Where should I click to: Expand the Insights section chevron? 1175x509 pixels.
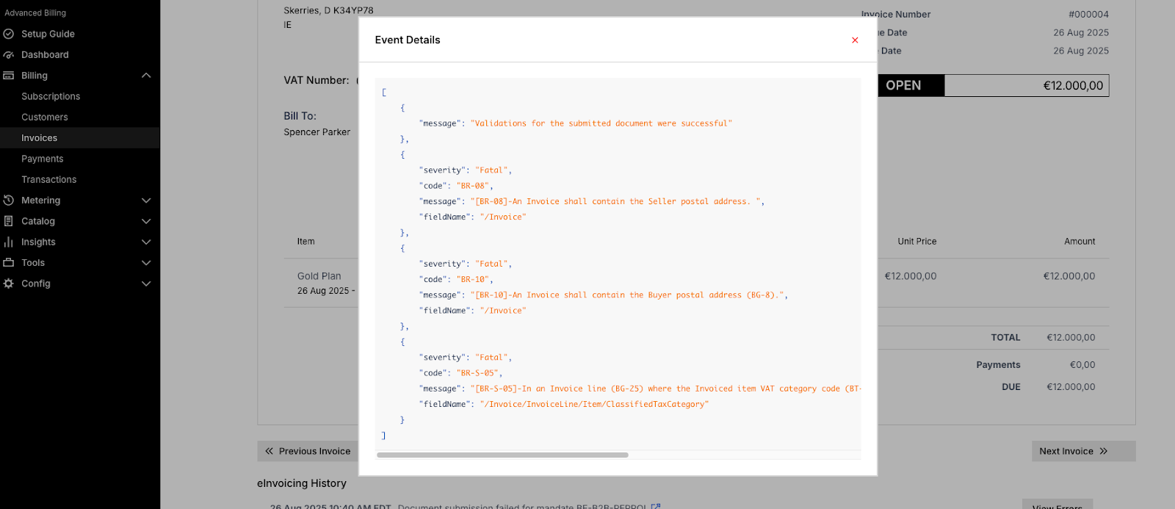(146, 242)
